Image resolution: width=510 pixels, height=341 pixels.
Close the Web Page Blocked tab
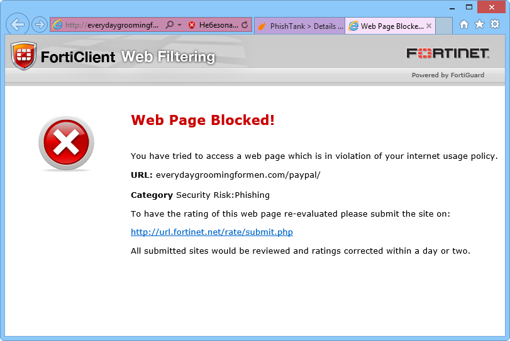click(x=429, y=26)
